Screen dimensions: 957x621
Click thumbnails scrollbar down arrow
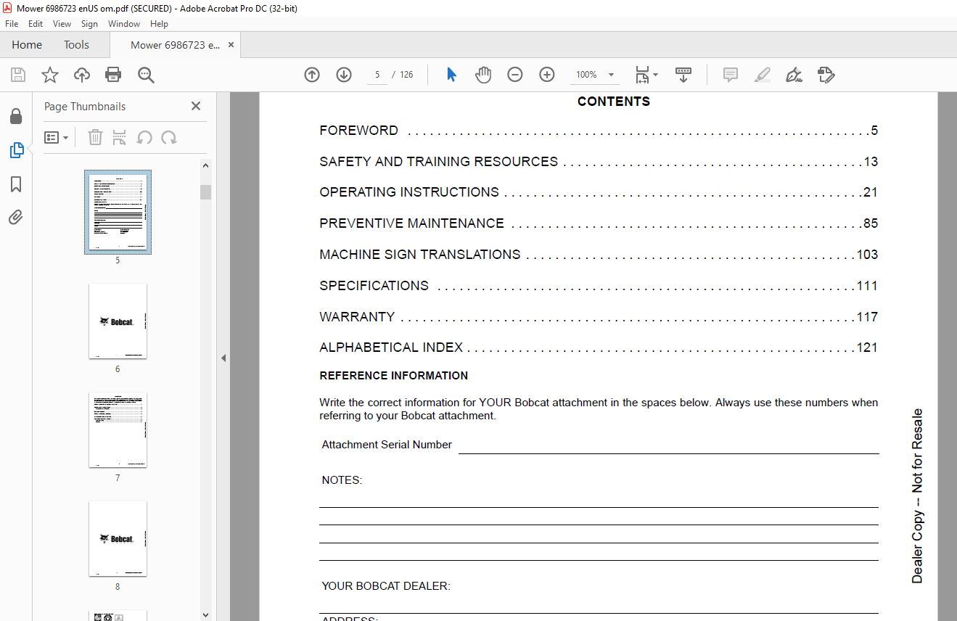coord(206,614)
